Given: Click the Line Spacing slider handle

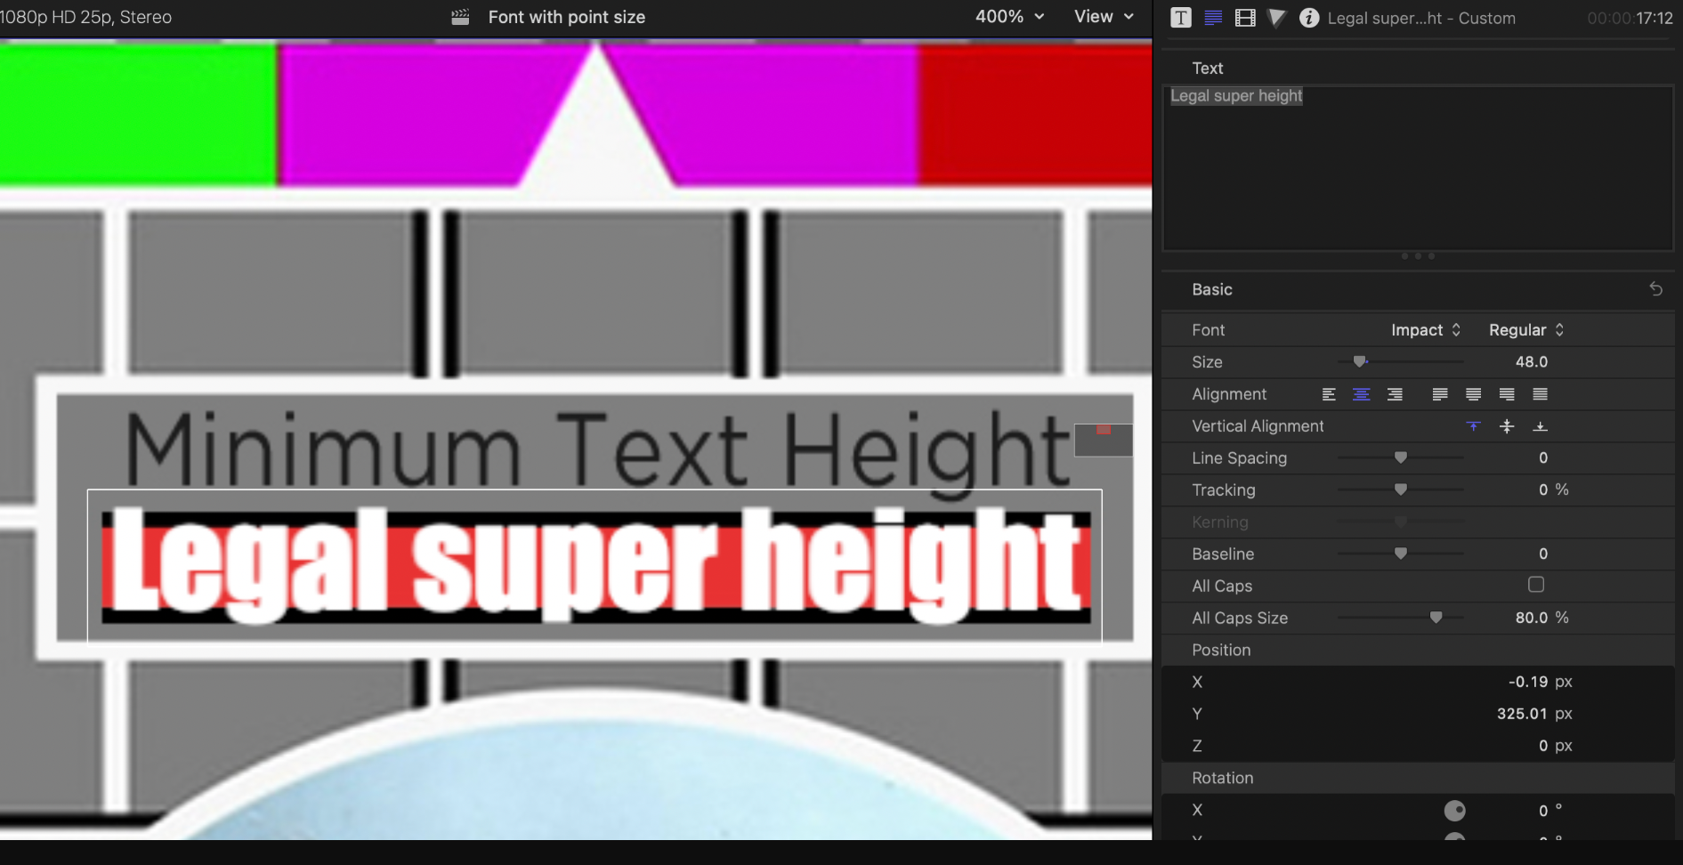Looking at the screenshot, I should tap(1400, 457).
